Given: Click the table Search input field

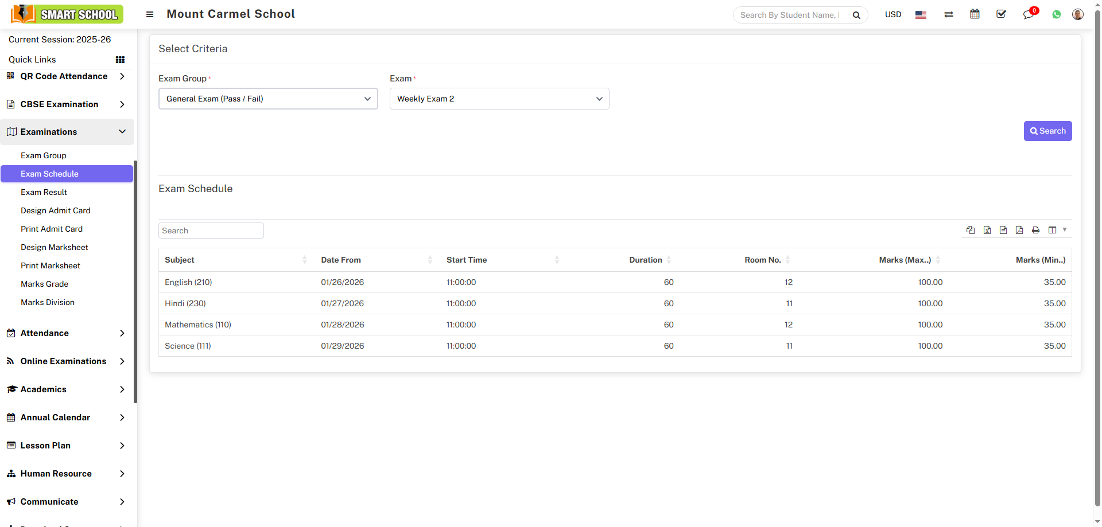Looking at the screenshot, I should click(211, 231).
